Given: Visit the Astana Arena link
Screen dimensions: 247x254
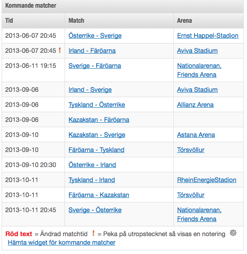Looking at the screenshot, I should 196,135.
